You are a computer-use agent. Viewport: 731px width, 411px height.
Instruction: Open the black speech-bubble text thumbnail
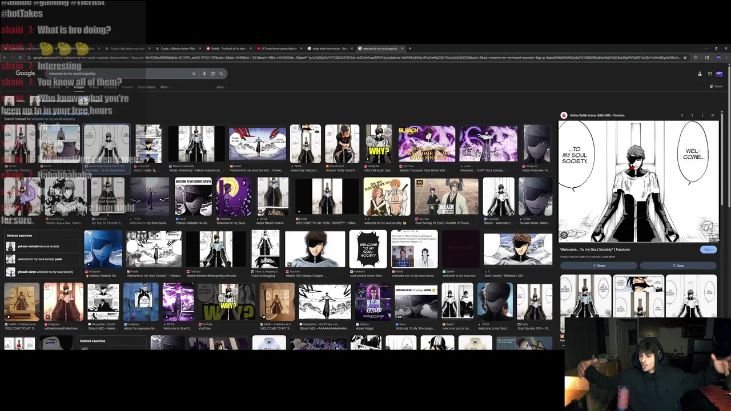[368, 249]
